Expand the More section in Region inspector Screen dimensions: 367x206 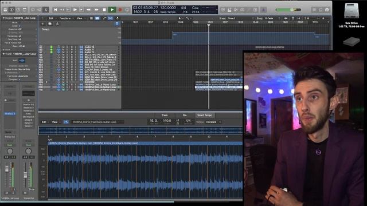[3, 50]
